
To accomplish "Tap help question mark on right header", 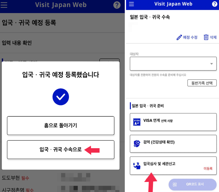I will click(215, 4).
